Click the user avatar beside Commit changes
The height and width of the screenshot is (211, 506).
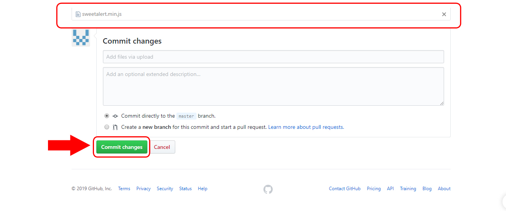point(81,38)
